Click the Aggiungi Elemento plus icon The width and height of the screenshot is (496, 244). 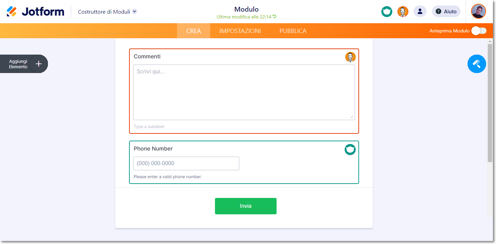point(39,64)
